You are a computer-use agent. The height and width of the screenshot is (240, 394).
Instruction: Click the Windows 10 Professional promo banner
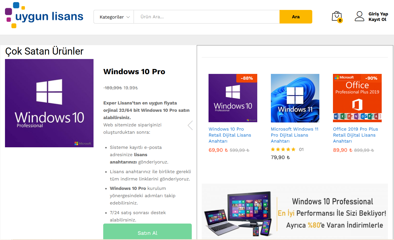coord(295,212)
